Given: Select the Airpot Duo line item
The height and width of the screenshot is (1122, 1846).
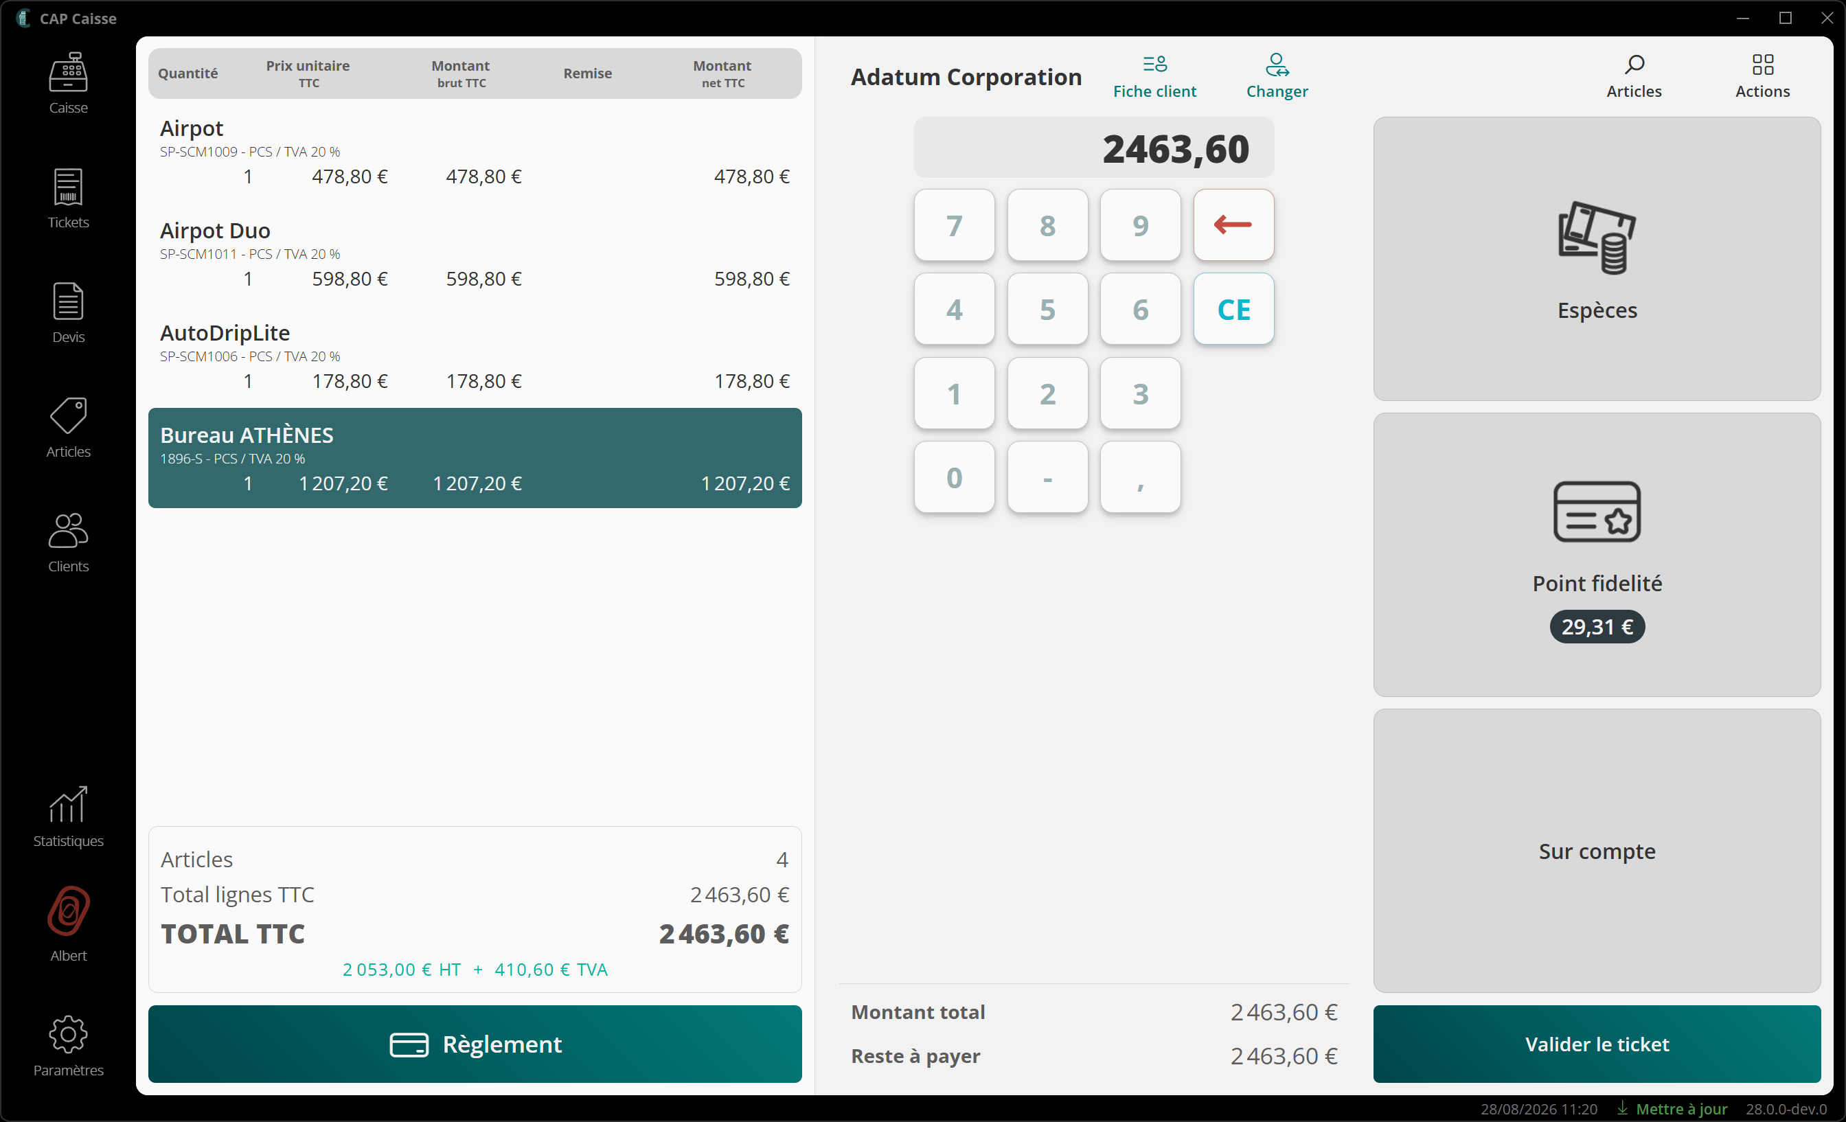Looking at the screenshot, I should click(x=475, y=254).
